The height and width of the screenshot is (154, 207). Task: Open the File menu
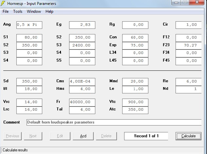(x=6, y=11)
